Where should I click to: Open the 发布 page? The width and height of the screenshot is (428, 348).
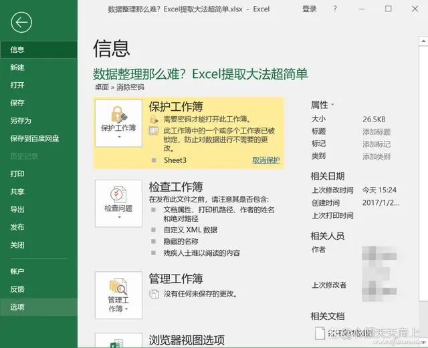[x=39, y=227]
